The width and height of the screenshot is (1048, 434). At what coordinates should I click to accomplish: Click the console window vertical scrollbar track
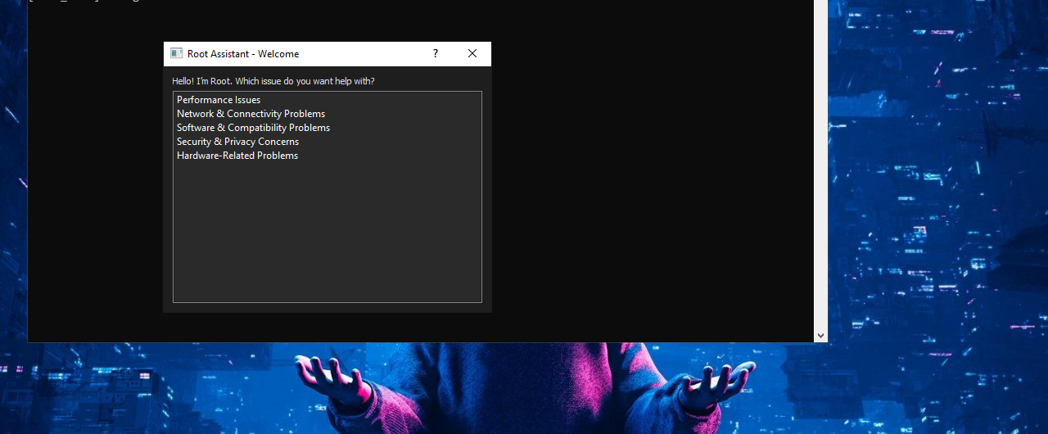coord(820,164)
